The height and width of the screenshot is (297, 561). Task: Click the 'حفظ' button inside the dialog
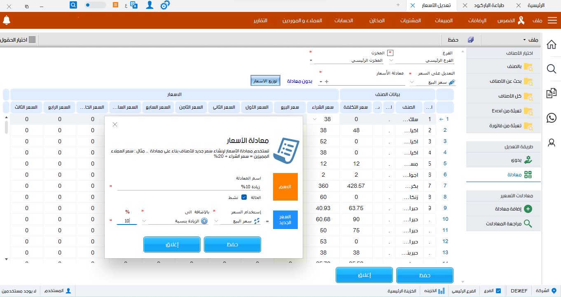coord(232,244)
